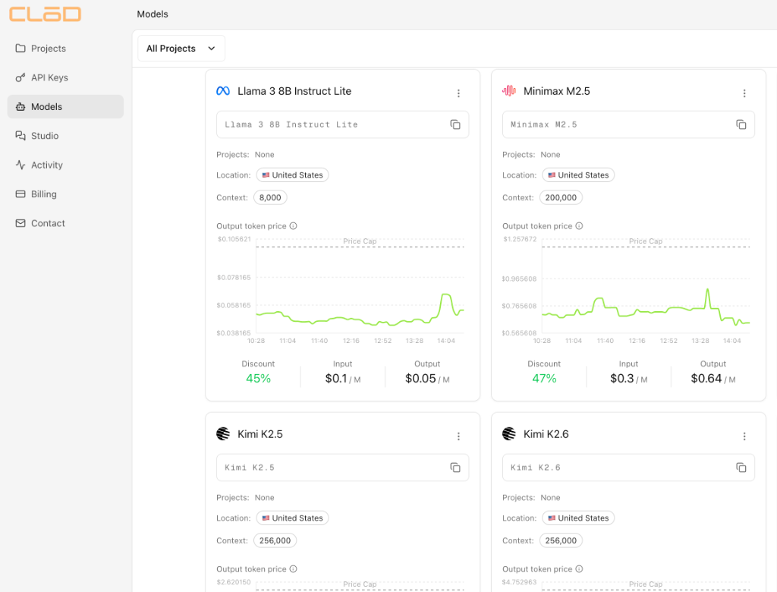Show output token price info on the Kimi K2.6 card
This screenshot has height=592, width=777.
[x=579, y=569]
